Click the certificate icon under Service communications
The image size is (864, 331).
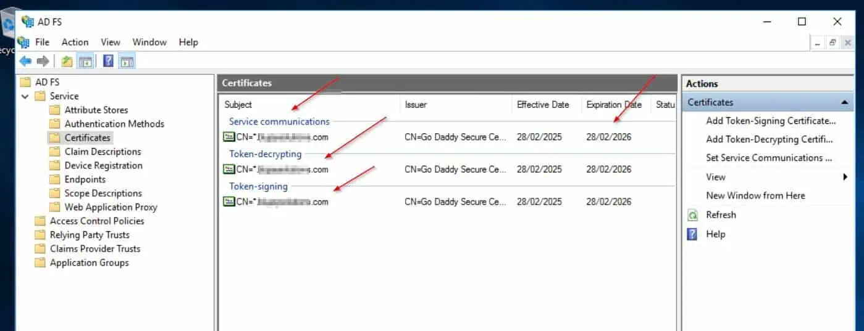(229, 137)
